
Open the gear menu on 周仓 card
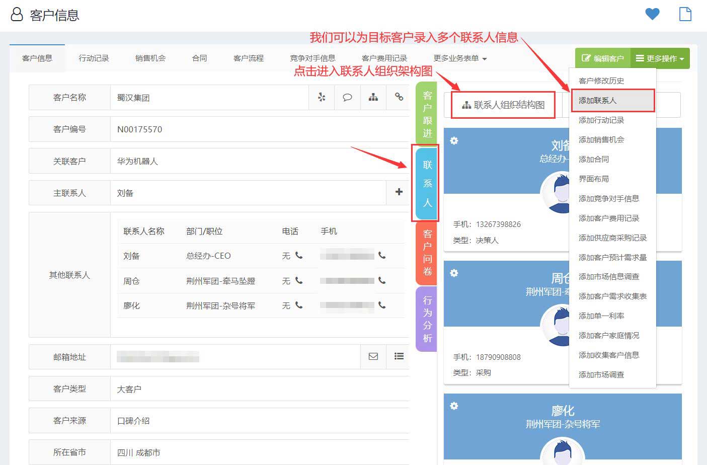click(x=454, y=273)
